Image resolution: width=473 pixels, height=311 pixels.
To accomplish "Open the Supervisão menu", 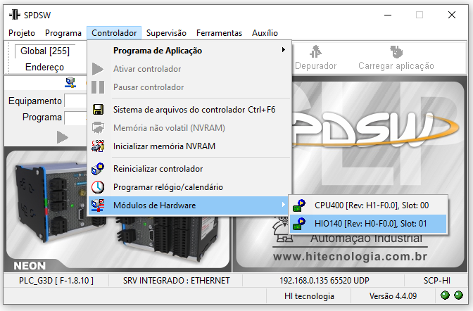I will tap(166, 33).
